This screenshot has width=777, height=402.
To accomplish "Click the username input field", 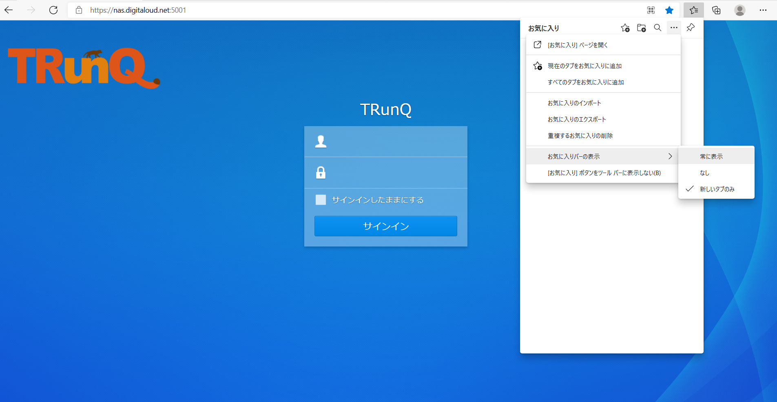I will [386, 142].
